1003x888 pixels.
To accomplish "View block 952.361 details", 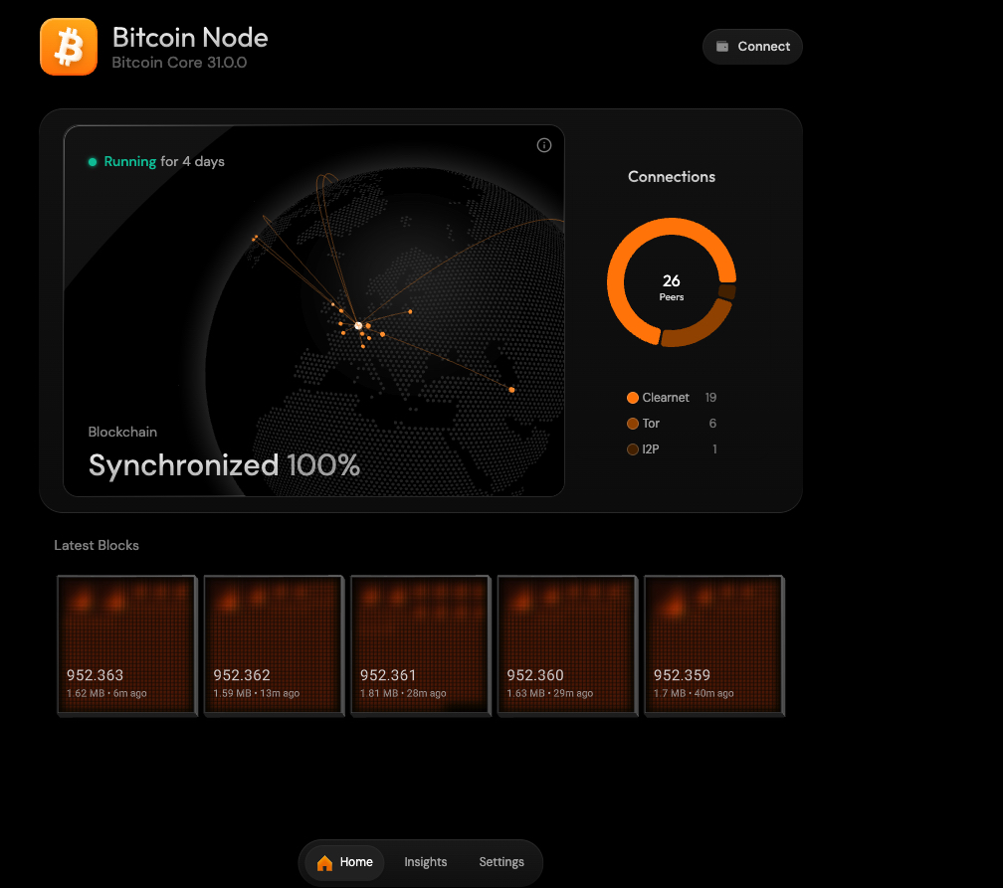I will coord(420,645).
